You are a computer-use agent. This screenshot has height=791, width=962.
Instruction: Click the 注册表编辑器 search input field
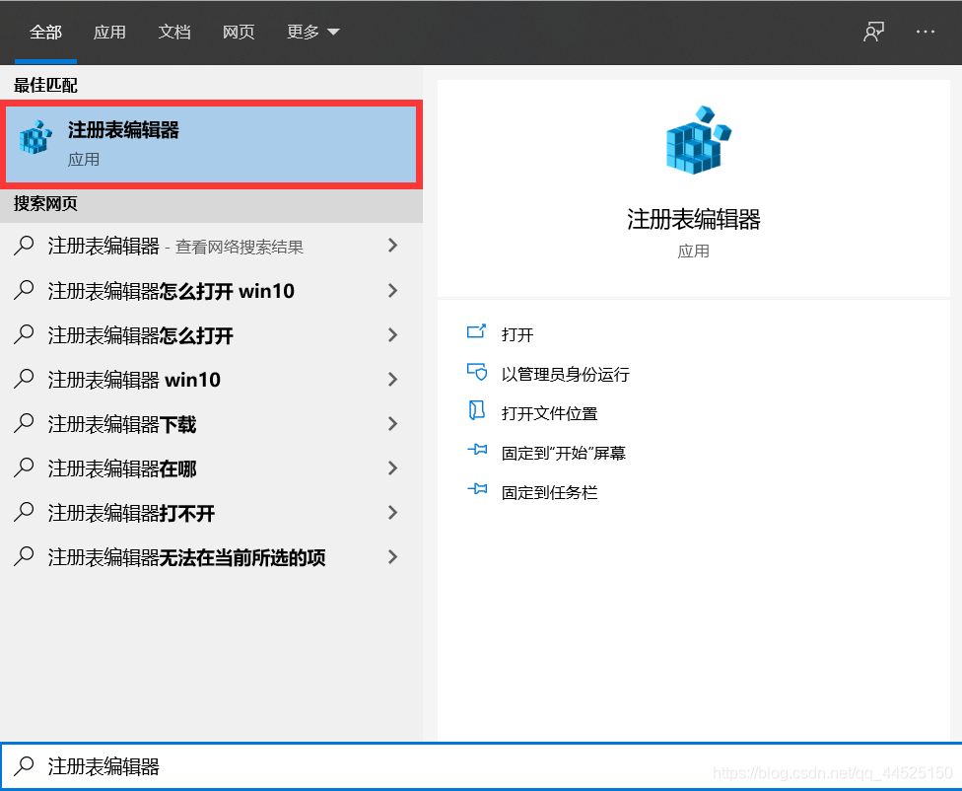click(x=481, y=765)
